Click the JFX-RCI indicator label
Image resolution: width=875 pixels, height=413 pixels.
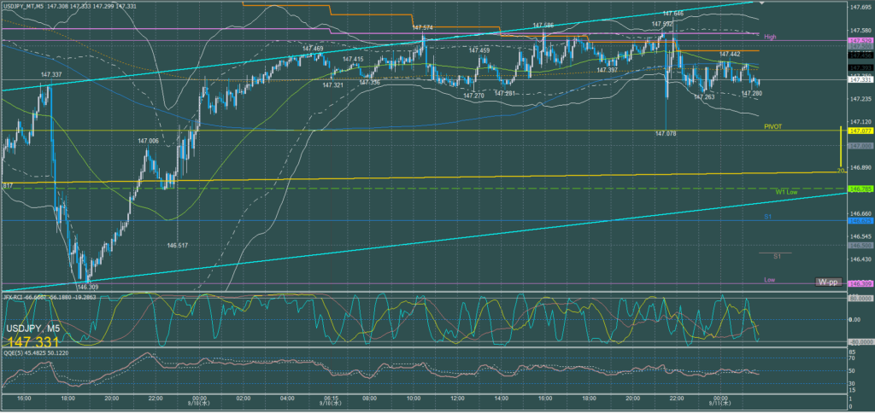(17, 297)
